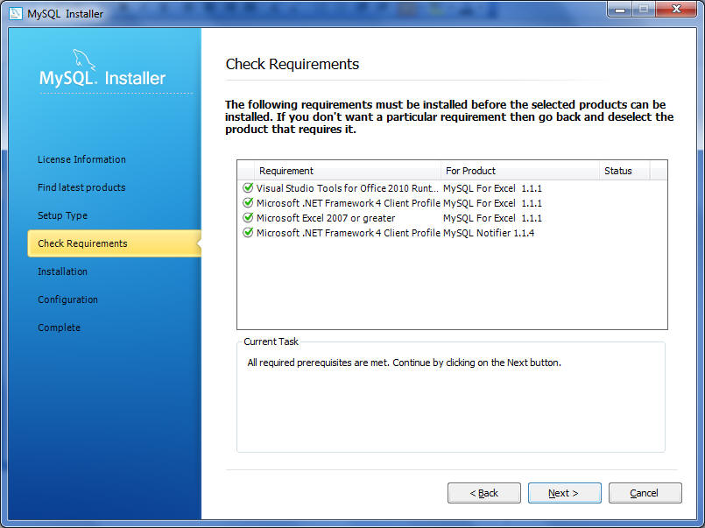The image size is (705, 528).
Task: Select the highlighted Check Requirements step
Action: pos(114,243)
